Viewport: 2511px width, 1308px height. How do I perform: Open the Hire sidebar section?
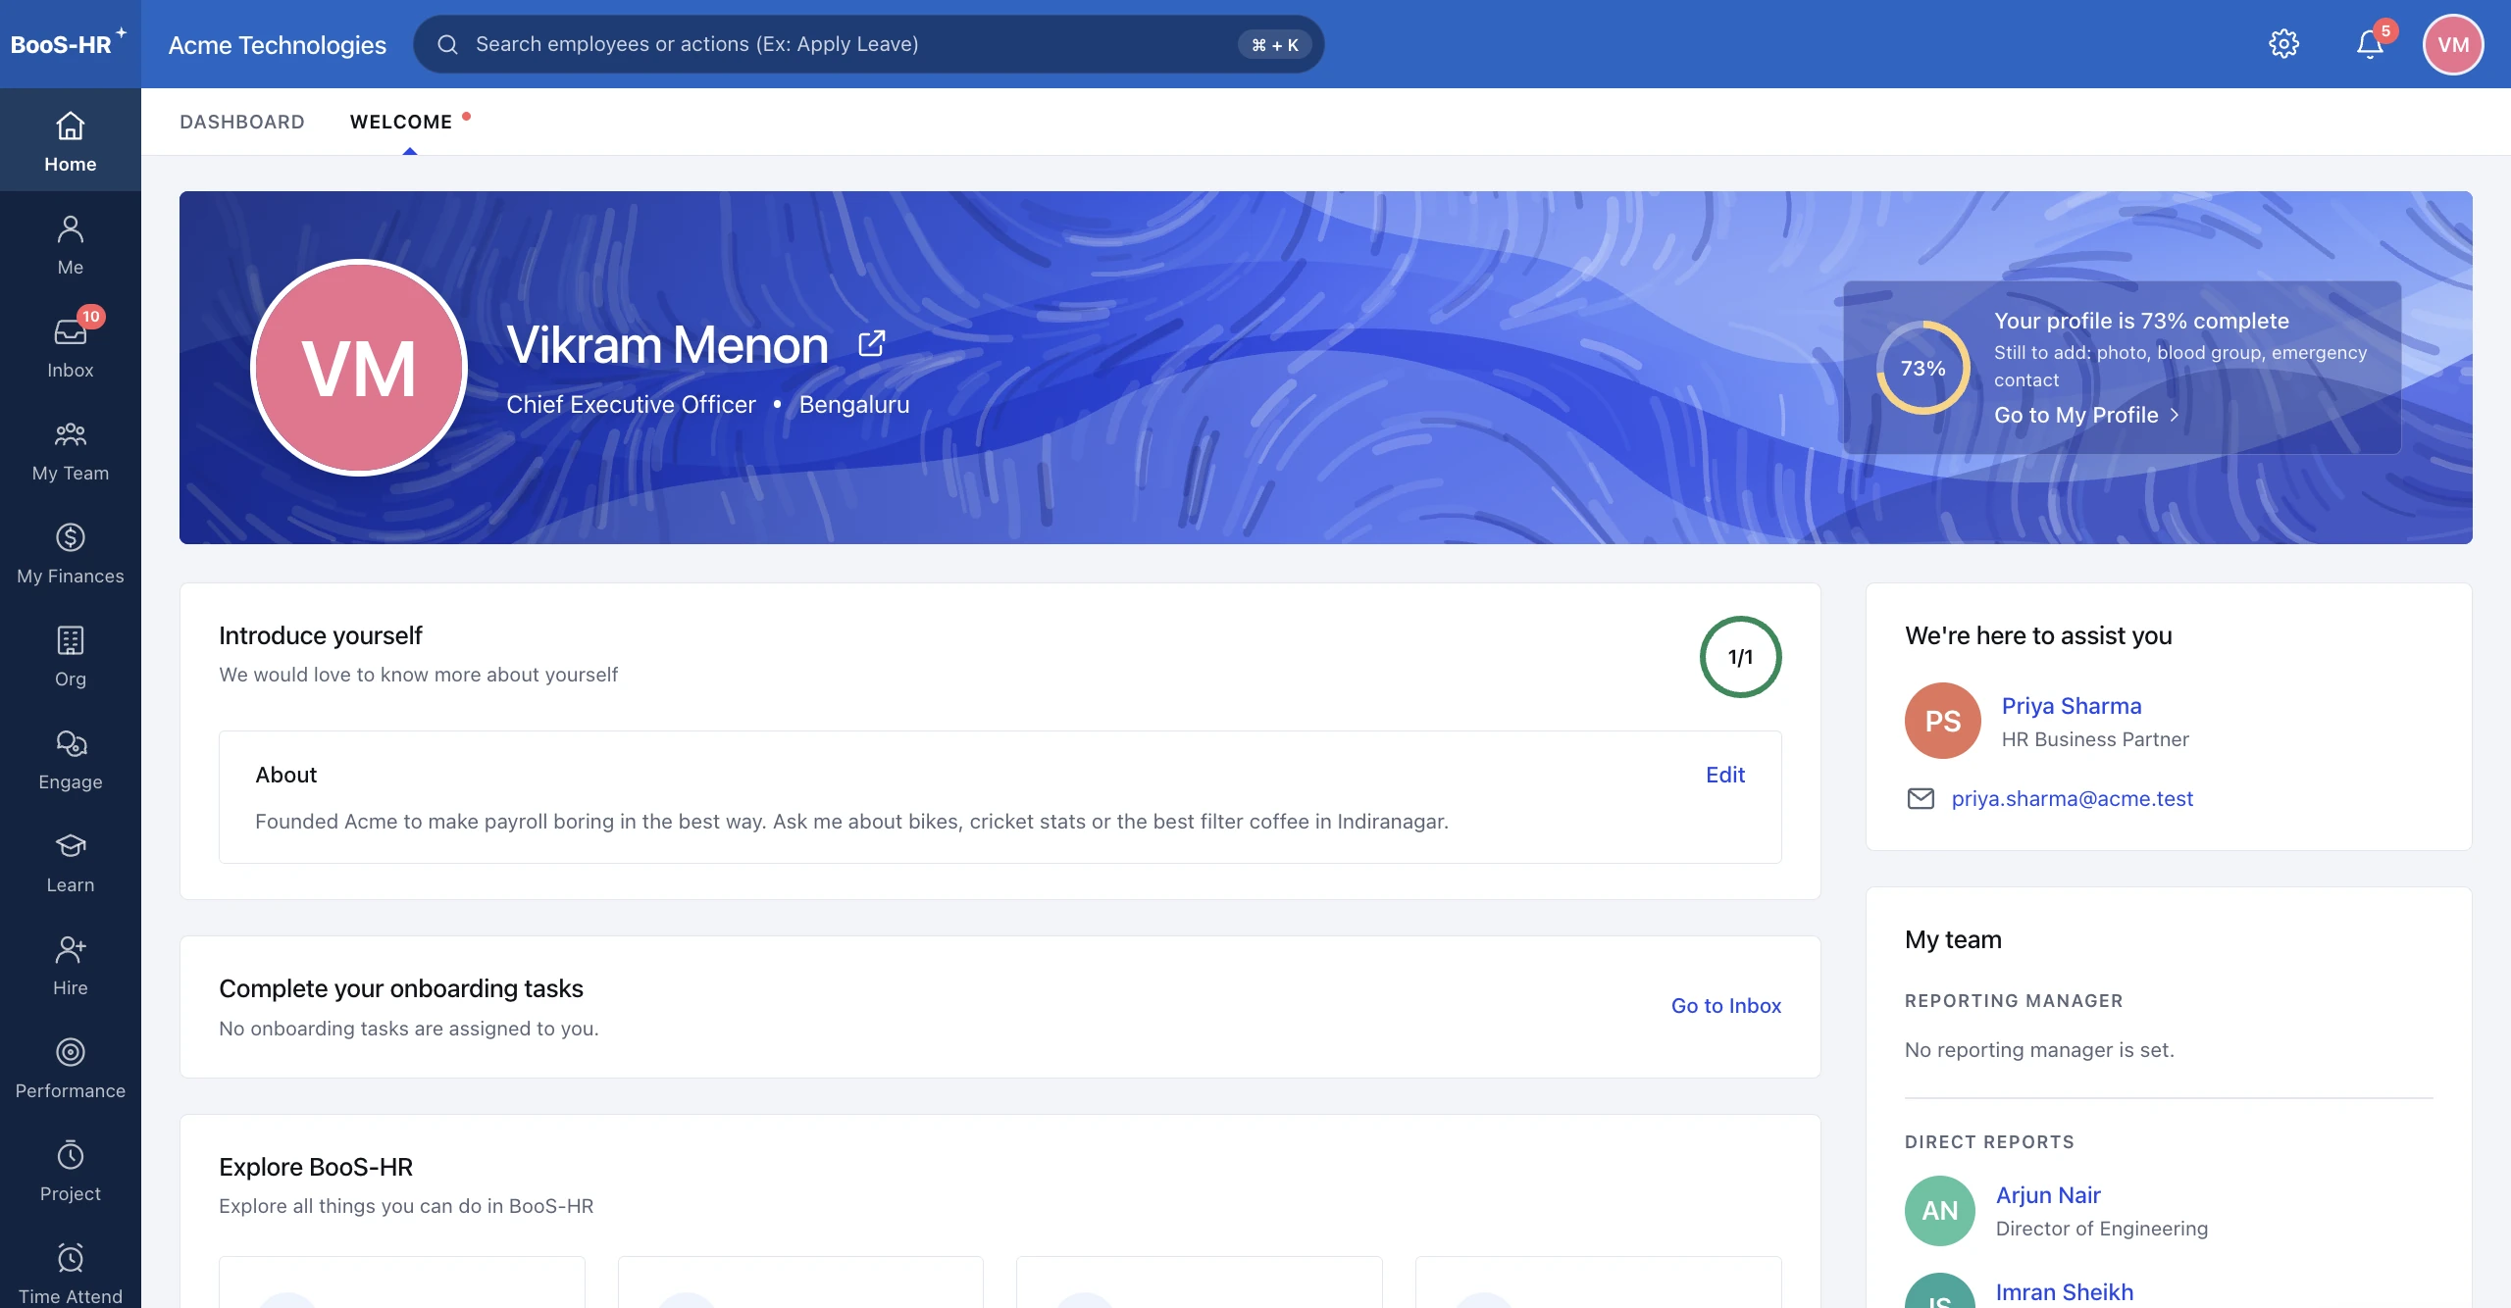coord(70,964)
